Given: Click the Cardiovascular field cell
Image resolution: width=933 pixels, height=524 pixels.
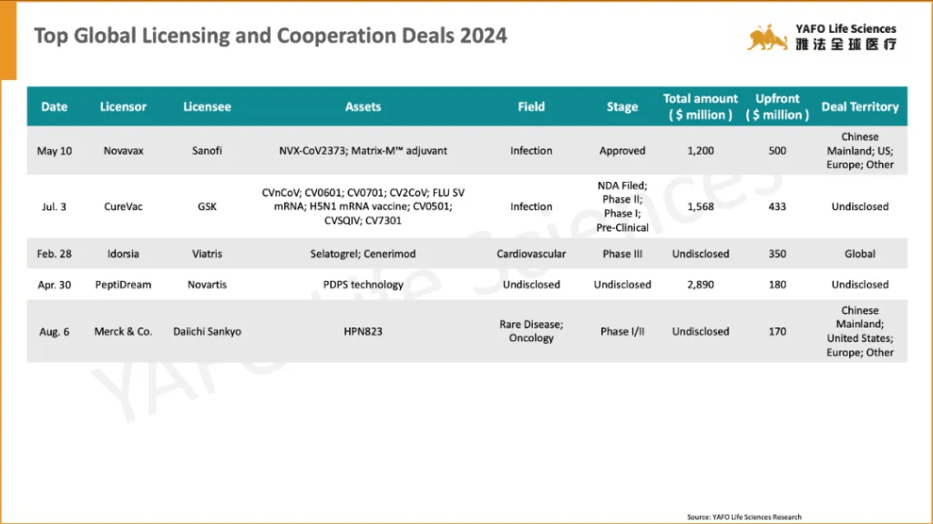Looking at the screenshot, I should coord(531,254).
